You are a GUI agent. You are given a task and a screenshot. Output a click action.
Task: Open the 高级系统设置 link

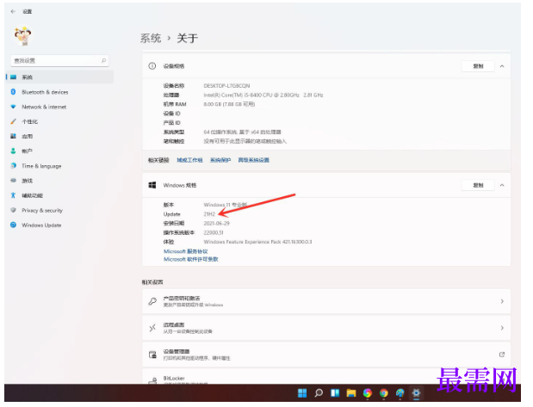(x=253, y=160)
